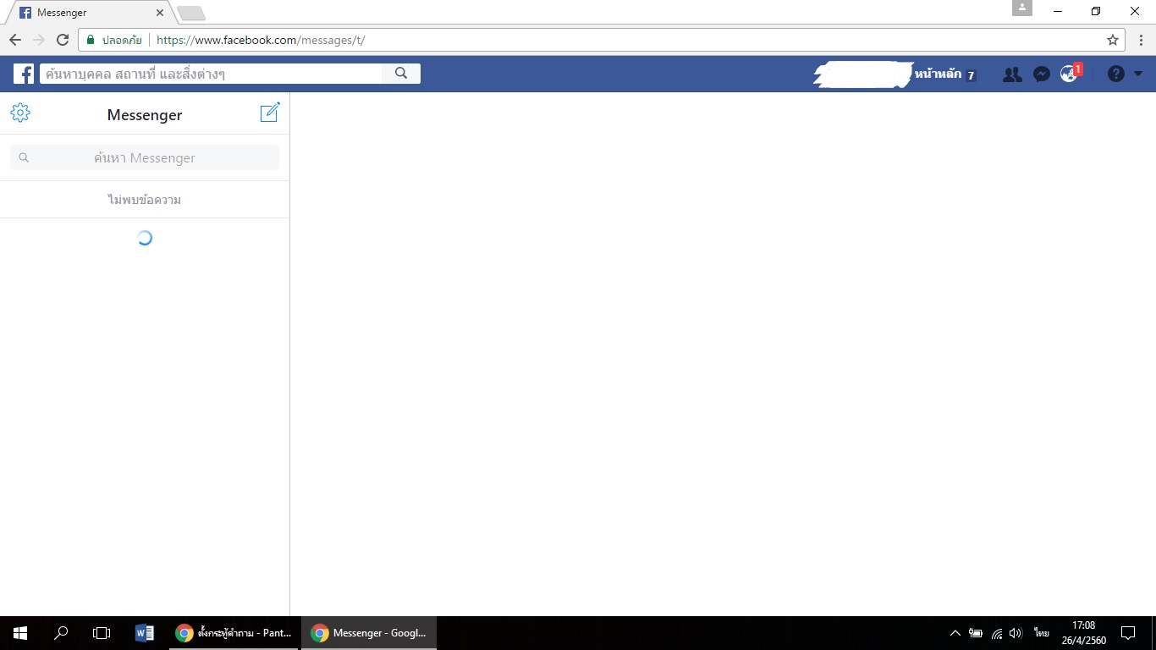
Task: Open a new browser tab
Action: (x=191, y=13)
